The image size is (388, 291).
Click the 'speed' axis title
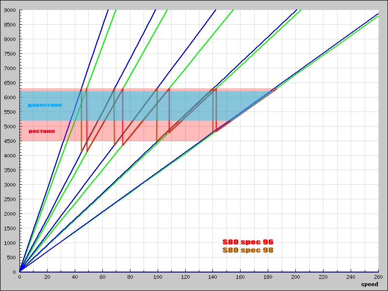click(x=370, y=284)
